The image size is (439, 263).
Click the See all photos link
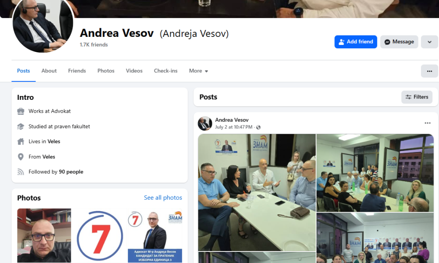click(163, 197)
